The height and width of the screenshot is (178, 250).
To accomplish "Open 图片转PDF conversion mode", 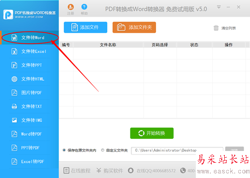I will [x=29, y=93].
